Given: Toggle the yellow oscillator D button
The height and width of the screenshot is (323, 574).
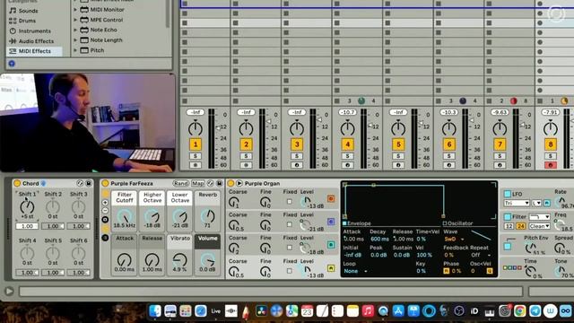Looking at the screenshot, I should pyautogui.click(x=331, y=268).
